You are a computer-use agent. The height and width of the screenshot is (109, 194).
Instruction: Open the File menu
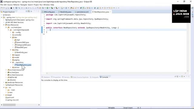click(2, 5)
